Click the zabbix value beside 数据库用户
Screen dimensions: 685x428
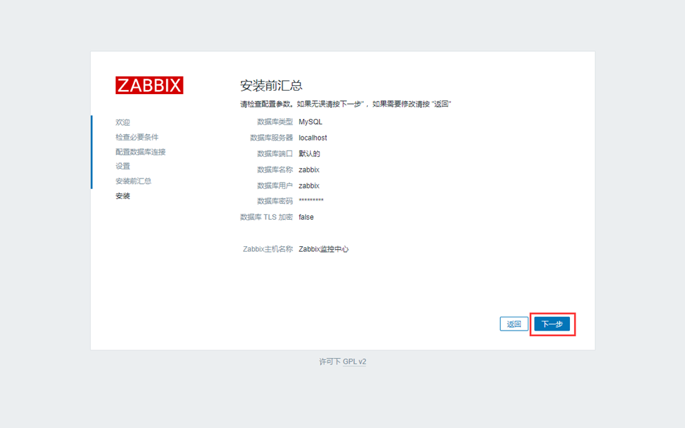309,186
